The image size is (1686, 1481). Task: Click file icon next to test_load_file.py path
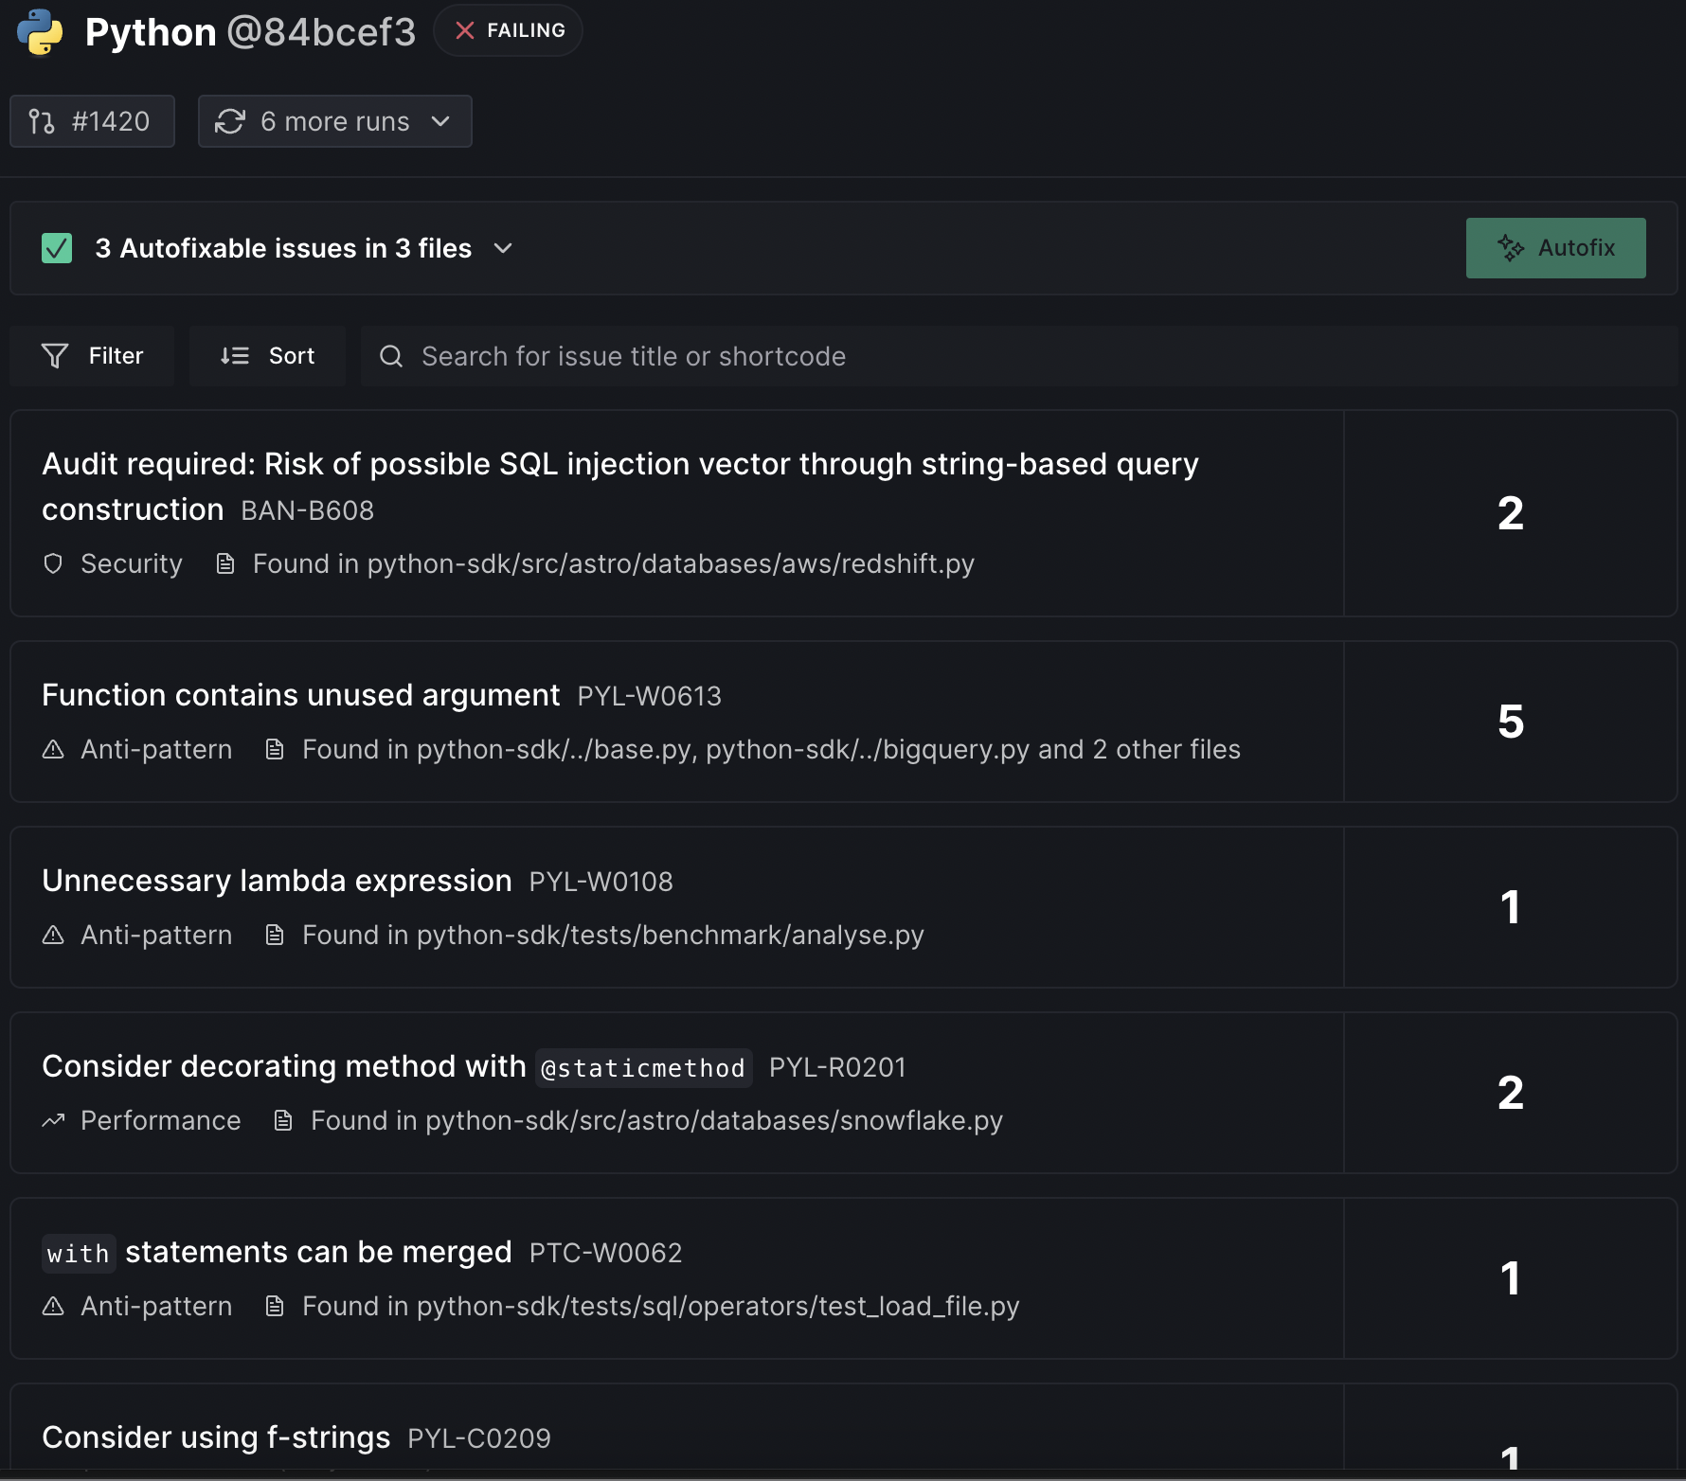tap(275, 1306)
